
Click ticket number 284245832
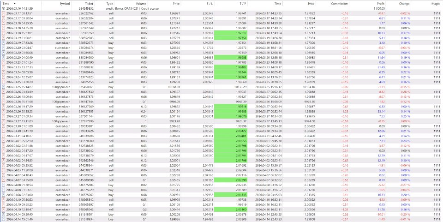(x=86, y=8)
